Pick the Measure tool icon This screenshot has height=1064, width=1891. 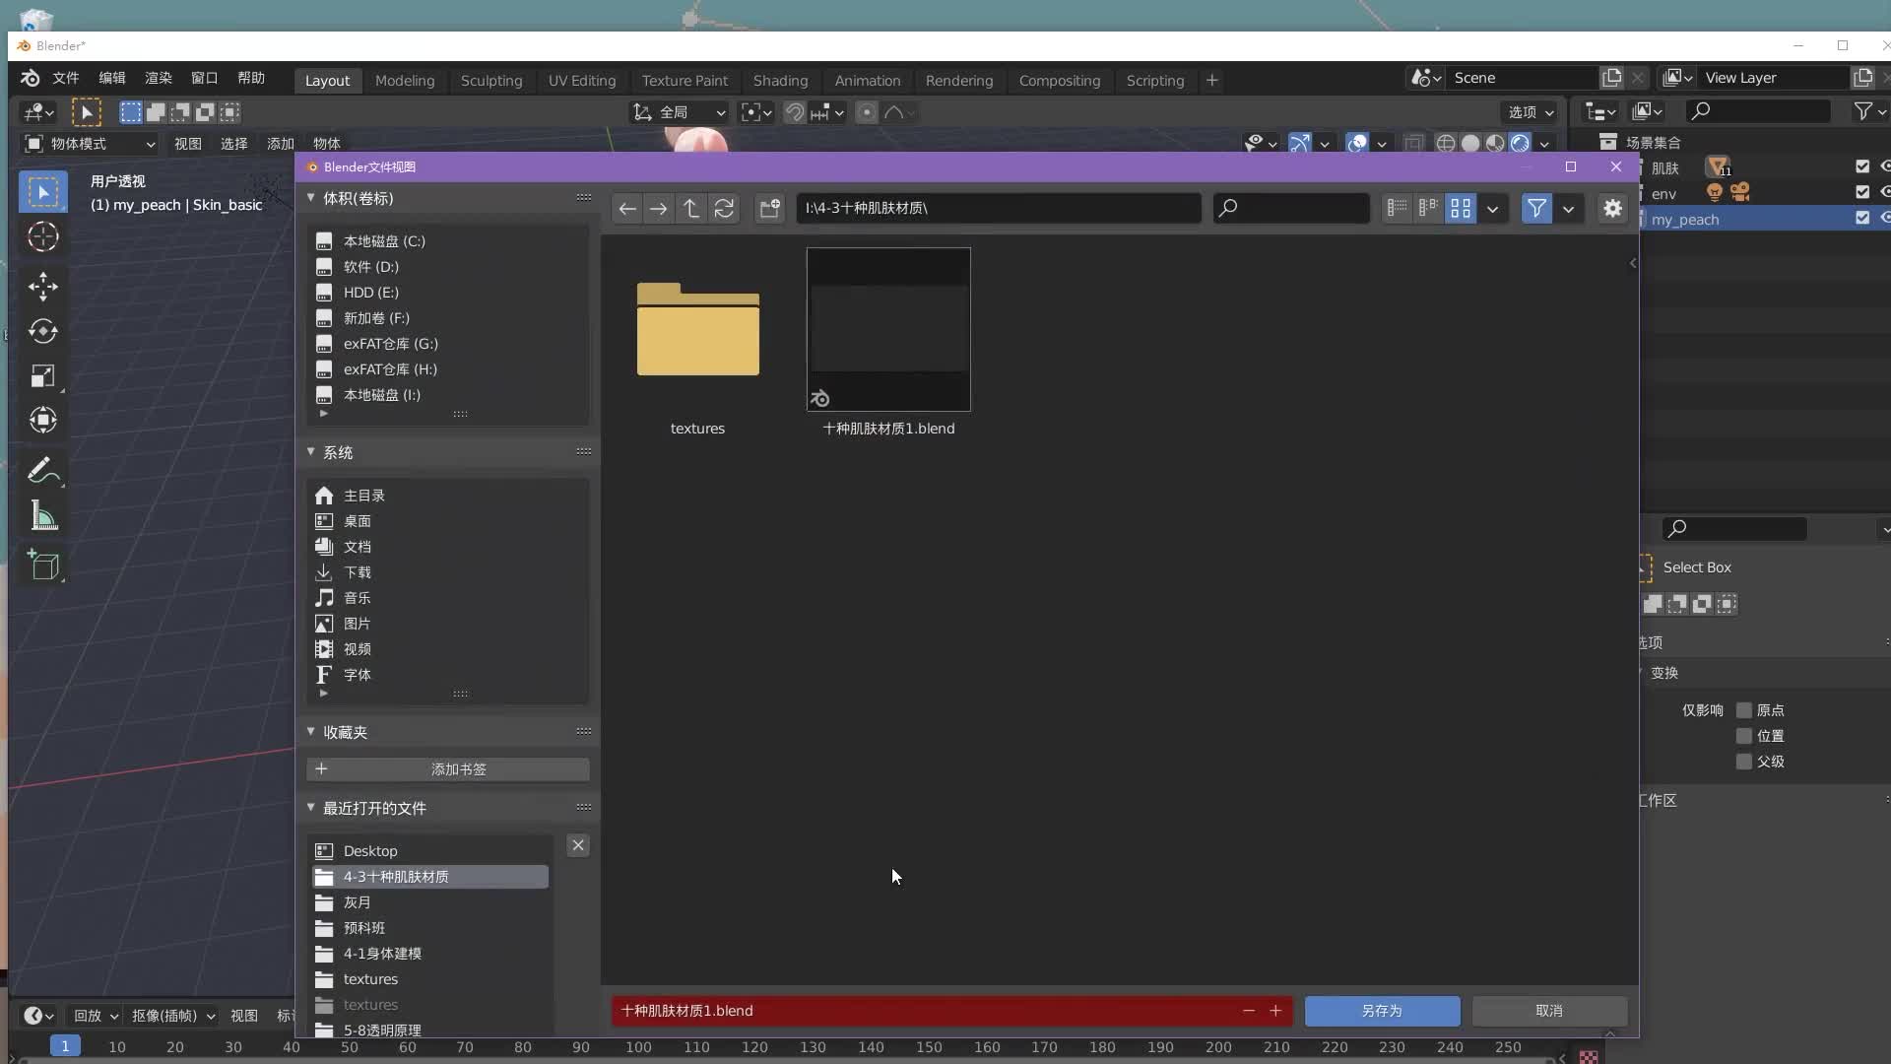pyautogui.click(x=42, y=515)
